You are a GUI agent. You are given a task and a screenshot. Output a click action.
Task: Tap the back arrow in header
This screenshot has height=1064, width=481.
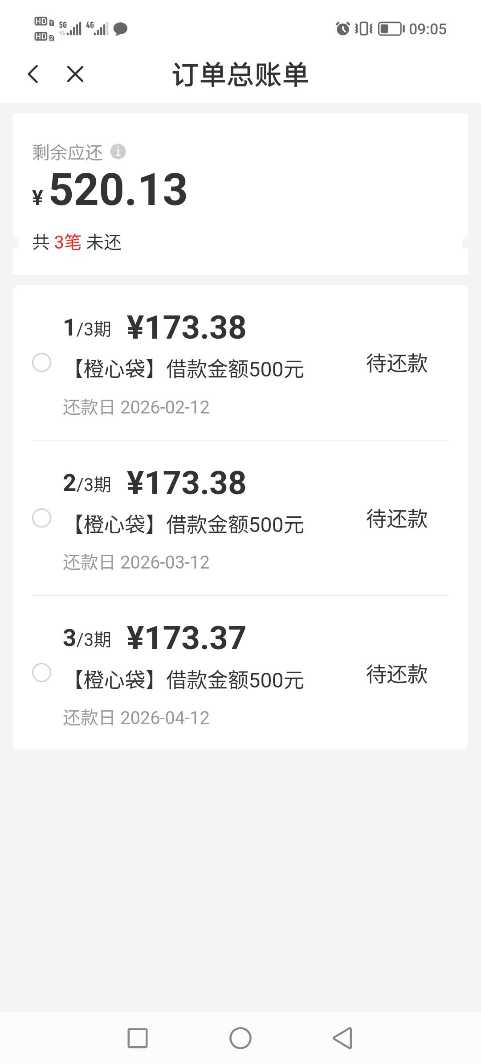coord(33,74)
